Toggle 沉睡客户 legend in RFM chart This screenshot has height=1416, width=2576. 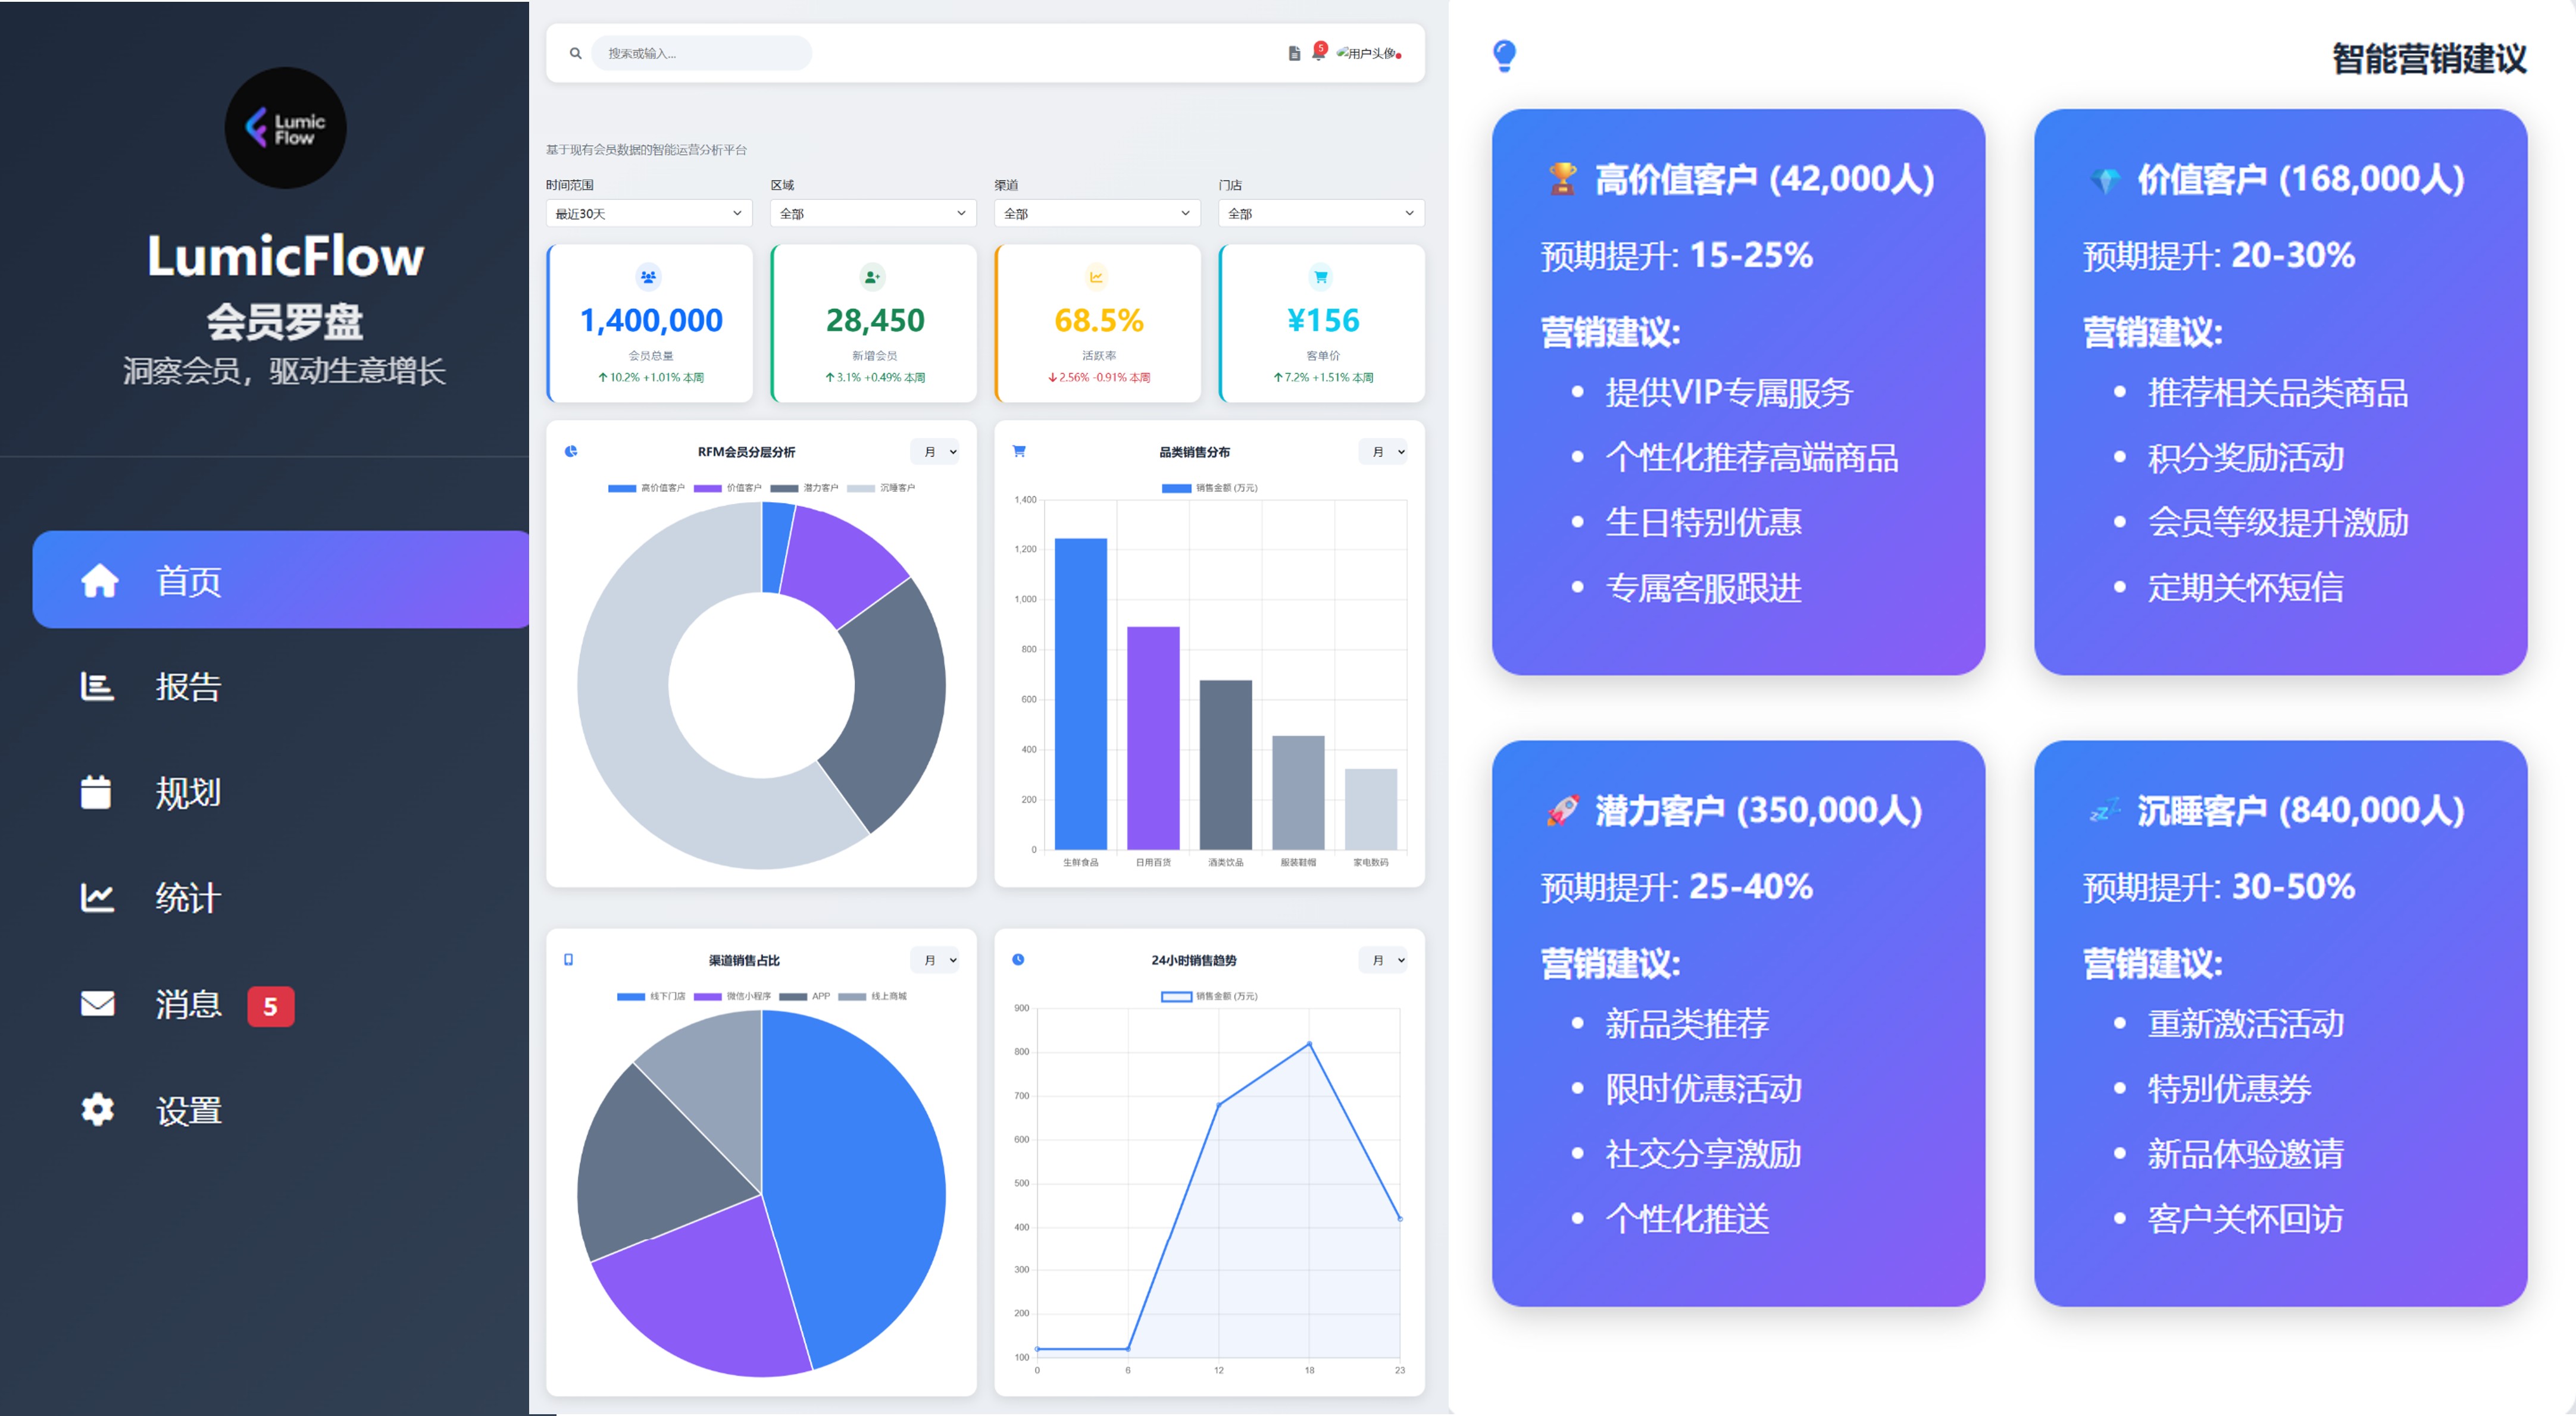click(x=881, y=488)
